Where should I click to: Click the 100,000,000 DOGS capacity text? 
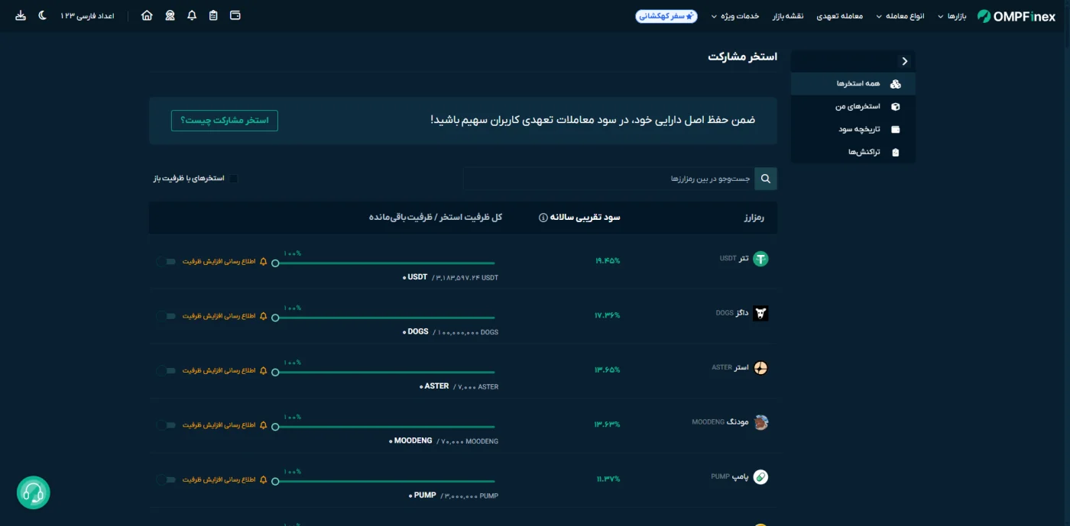(466, 332)
